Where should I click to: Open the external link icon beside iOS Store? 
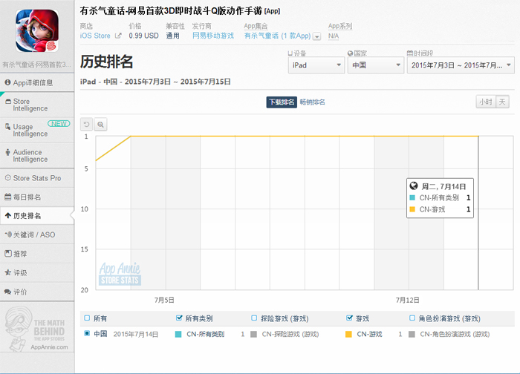point(118,36)
